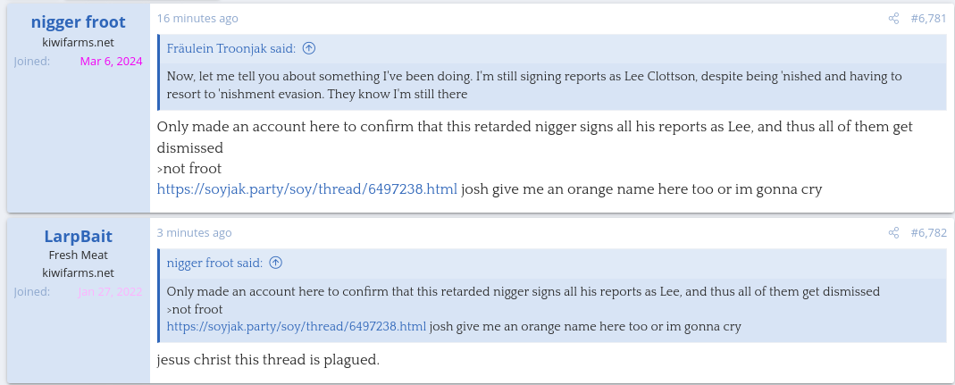Open the permalink for post #6,782
The width and height of the screenshot is (955, 385).
[928, 233]
